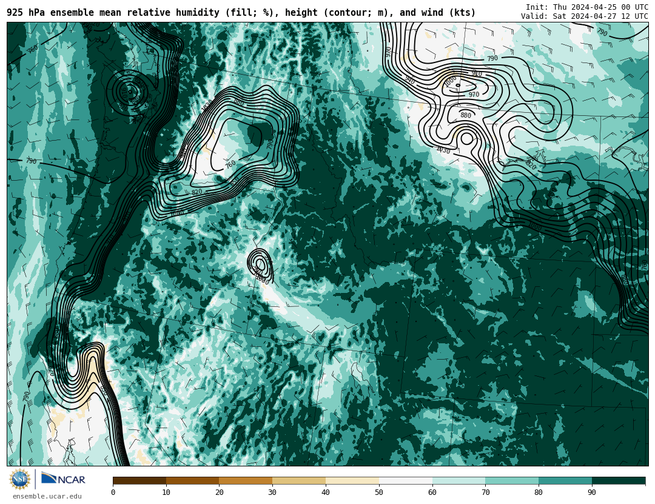Click the NSF logo

(20, 479)
